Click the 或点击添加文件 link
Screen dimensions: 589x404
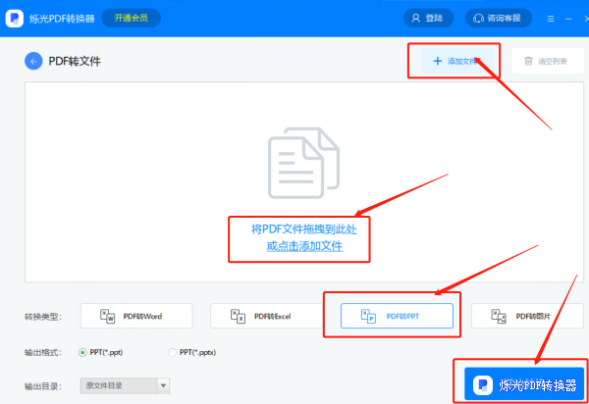pyautogui.click(x=304, y=246)
